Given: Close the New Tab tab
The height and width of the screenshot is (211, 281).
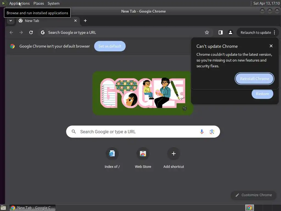Looking at the screenshot, I should [75, 21].
